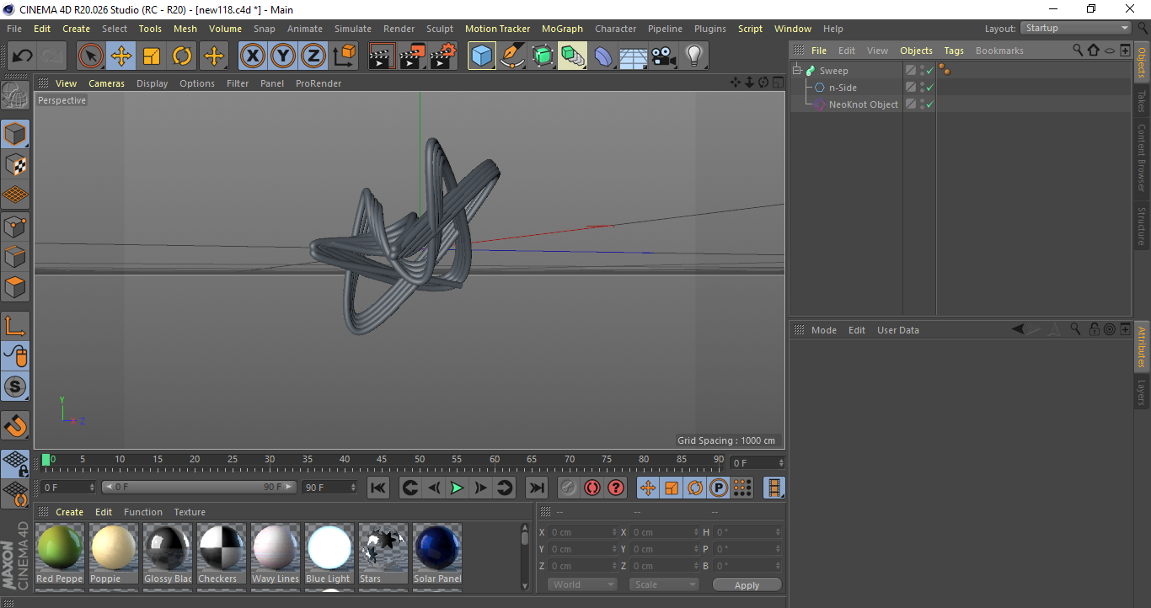This screenshot has width=1151, height=608.
Task: Select the Spline Pen tool
Action: pos(511,56)
